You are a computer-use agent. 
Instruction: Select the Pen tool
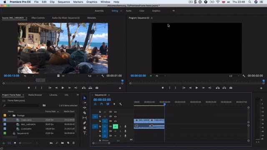point(84,123)
